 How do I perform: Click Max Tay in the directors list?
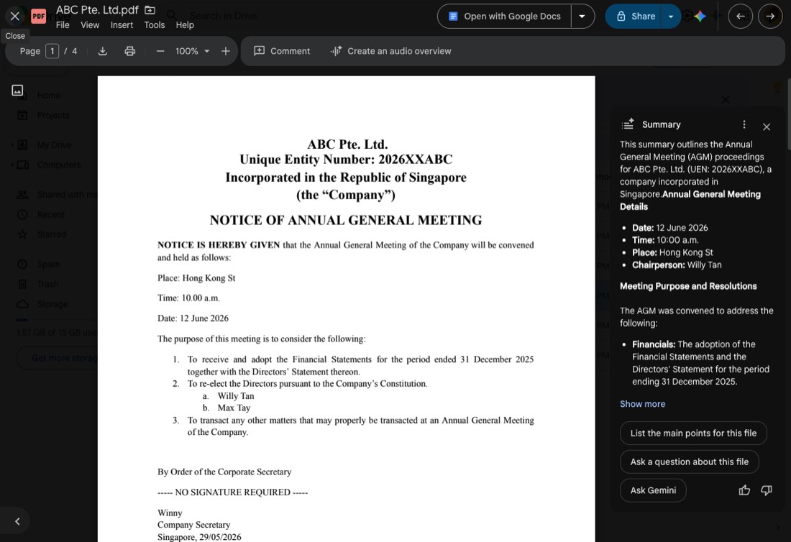pyautogui.click(x=234, y=408)
